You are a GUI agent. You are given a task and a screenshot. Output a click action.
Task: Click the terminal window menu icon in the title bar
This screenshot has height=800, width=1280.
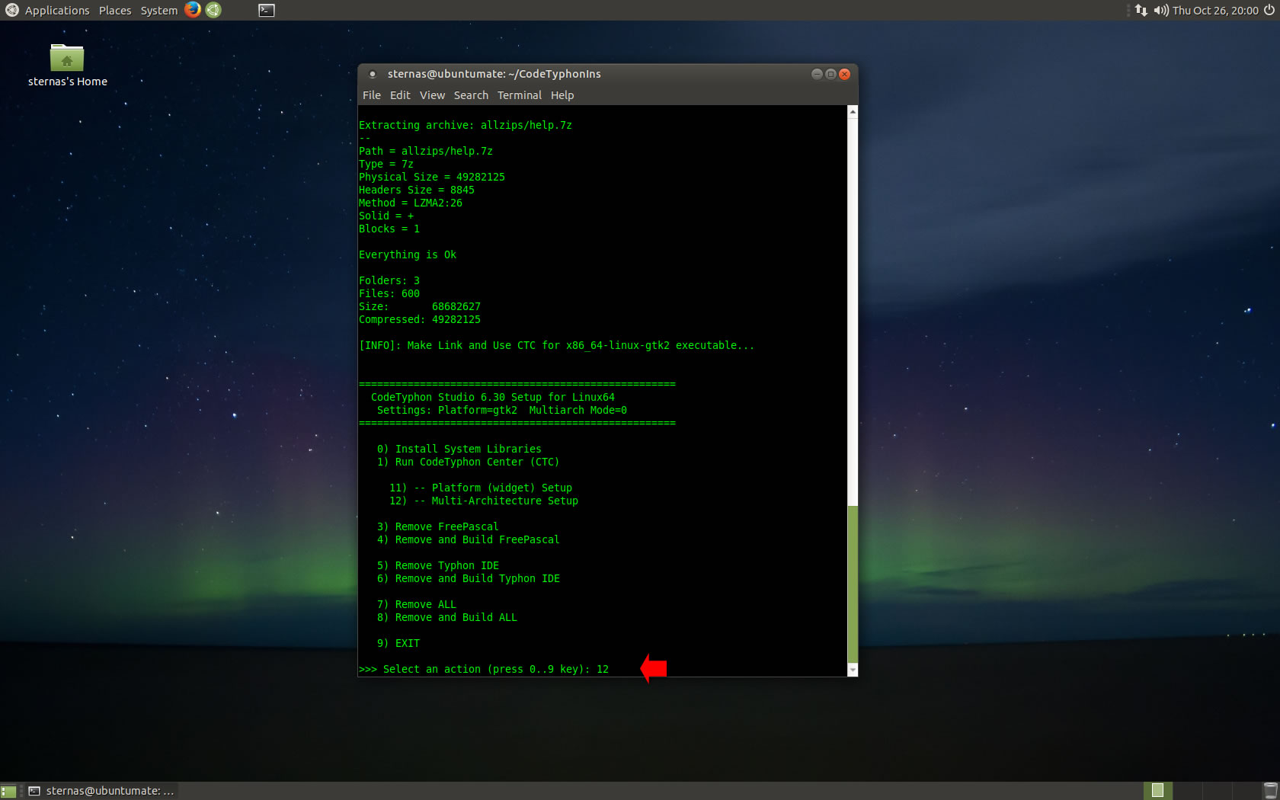coord(373,74)
